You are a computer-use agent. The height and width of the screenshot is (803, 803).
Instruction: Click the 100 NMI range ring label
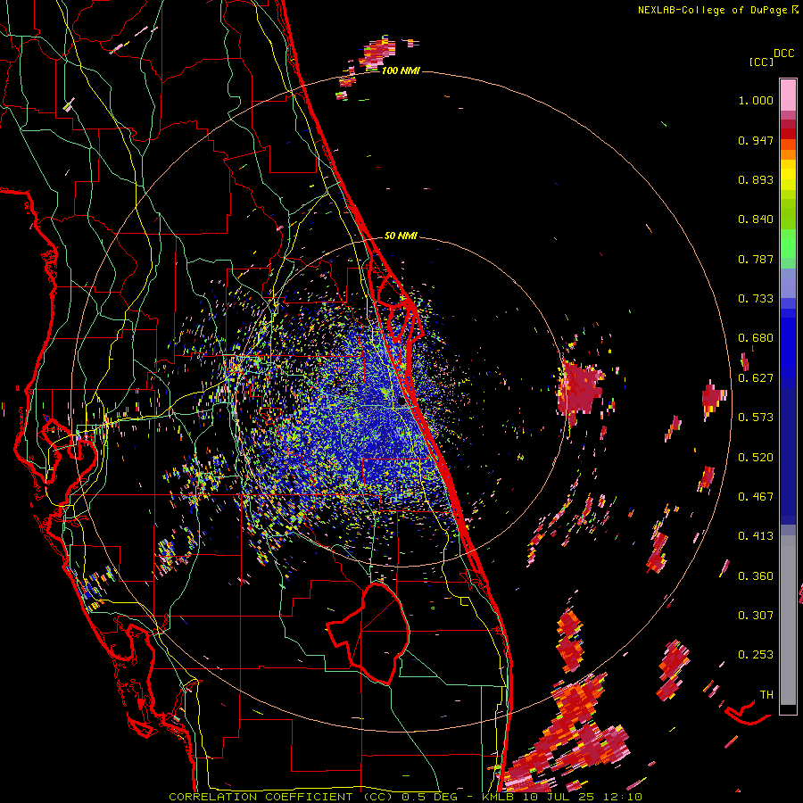click(x=401, y=70)
